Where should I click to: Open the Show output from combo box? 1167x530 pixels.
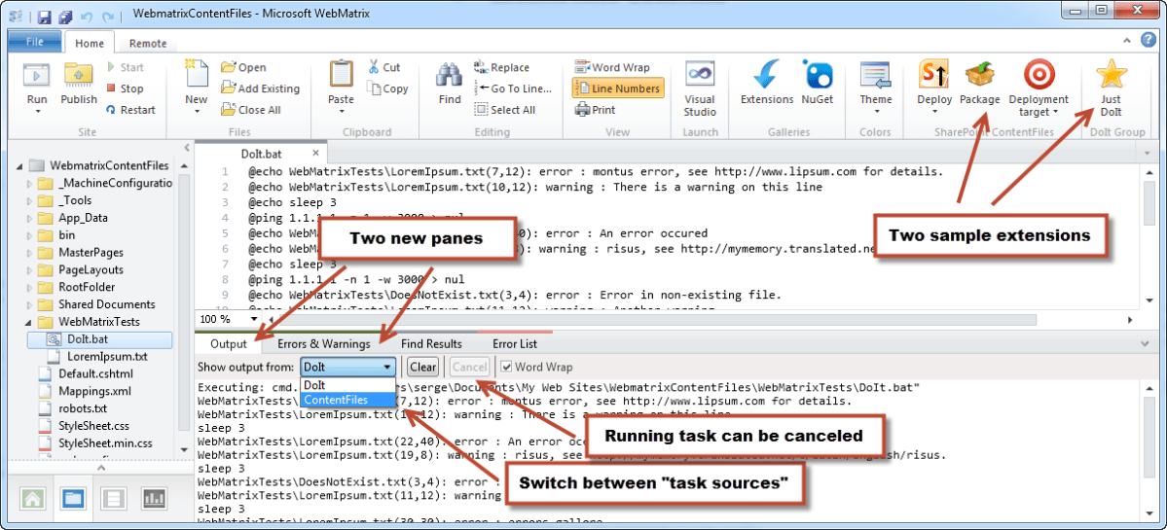(x=348, y=367)
